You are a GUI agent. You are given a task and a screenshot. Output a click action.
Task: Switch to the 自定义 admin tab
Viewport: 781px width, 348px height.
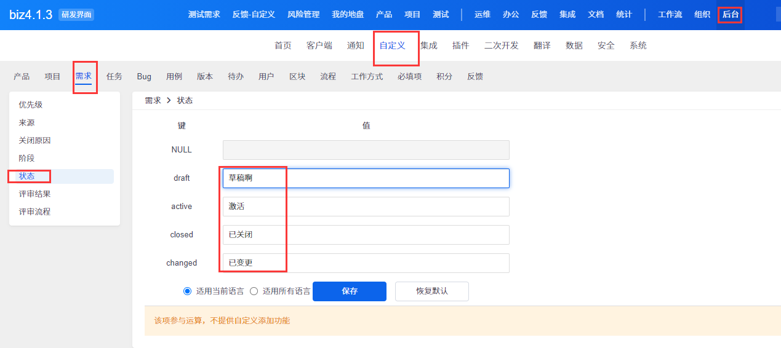(x=392, y=45)
